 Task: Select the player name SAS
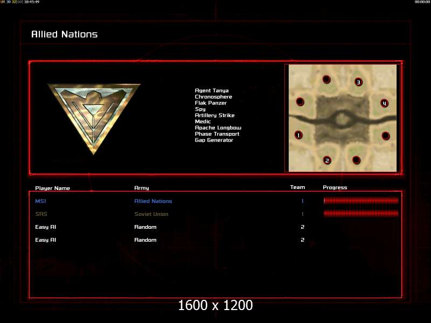tap(41, 214)
